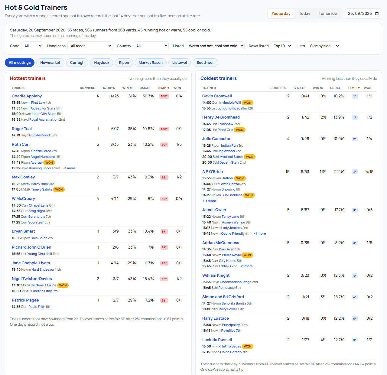Filter by Newmarket meeting
Screen dimensions: 387x375
50,63
